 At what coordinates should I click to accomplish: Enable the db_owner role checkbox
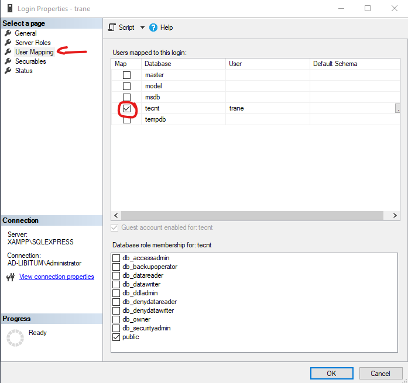click(x=116, y=319)
